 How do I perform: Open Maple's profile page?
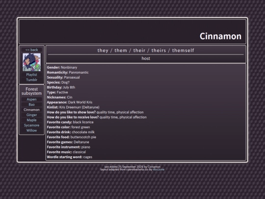pyautogui.click(x=31, y=120)
